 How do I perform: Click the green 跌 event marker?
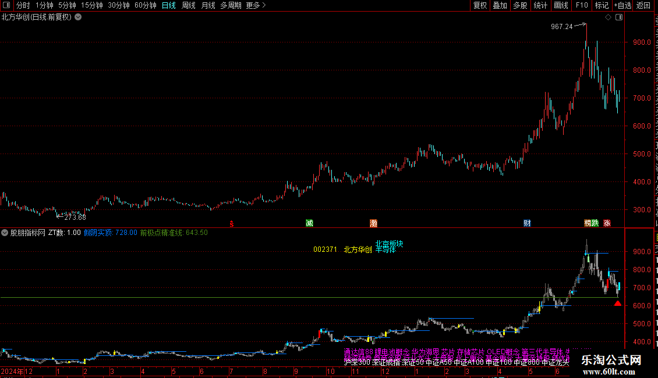596,223
